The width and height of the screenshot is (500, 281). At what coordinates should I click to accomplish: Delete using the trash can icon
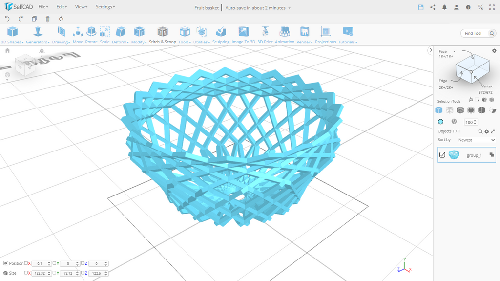click(x=47, y=19)
